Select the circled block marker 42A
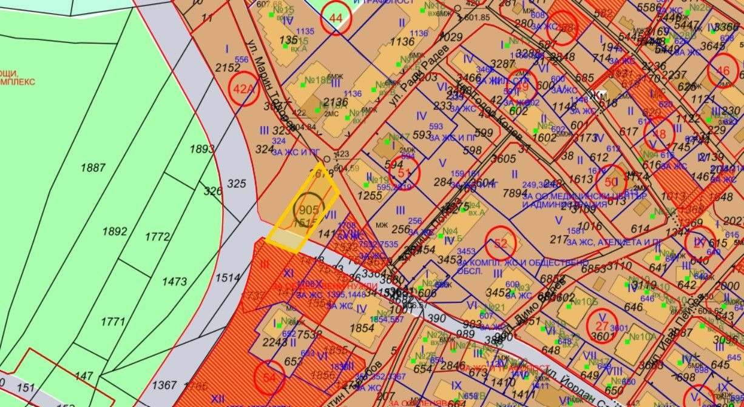The width and height of the screenshot is (744, 407). pyautogui.click(x=243, y=90)
